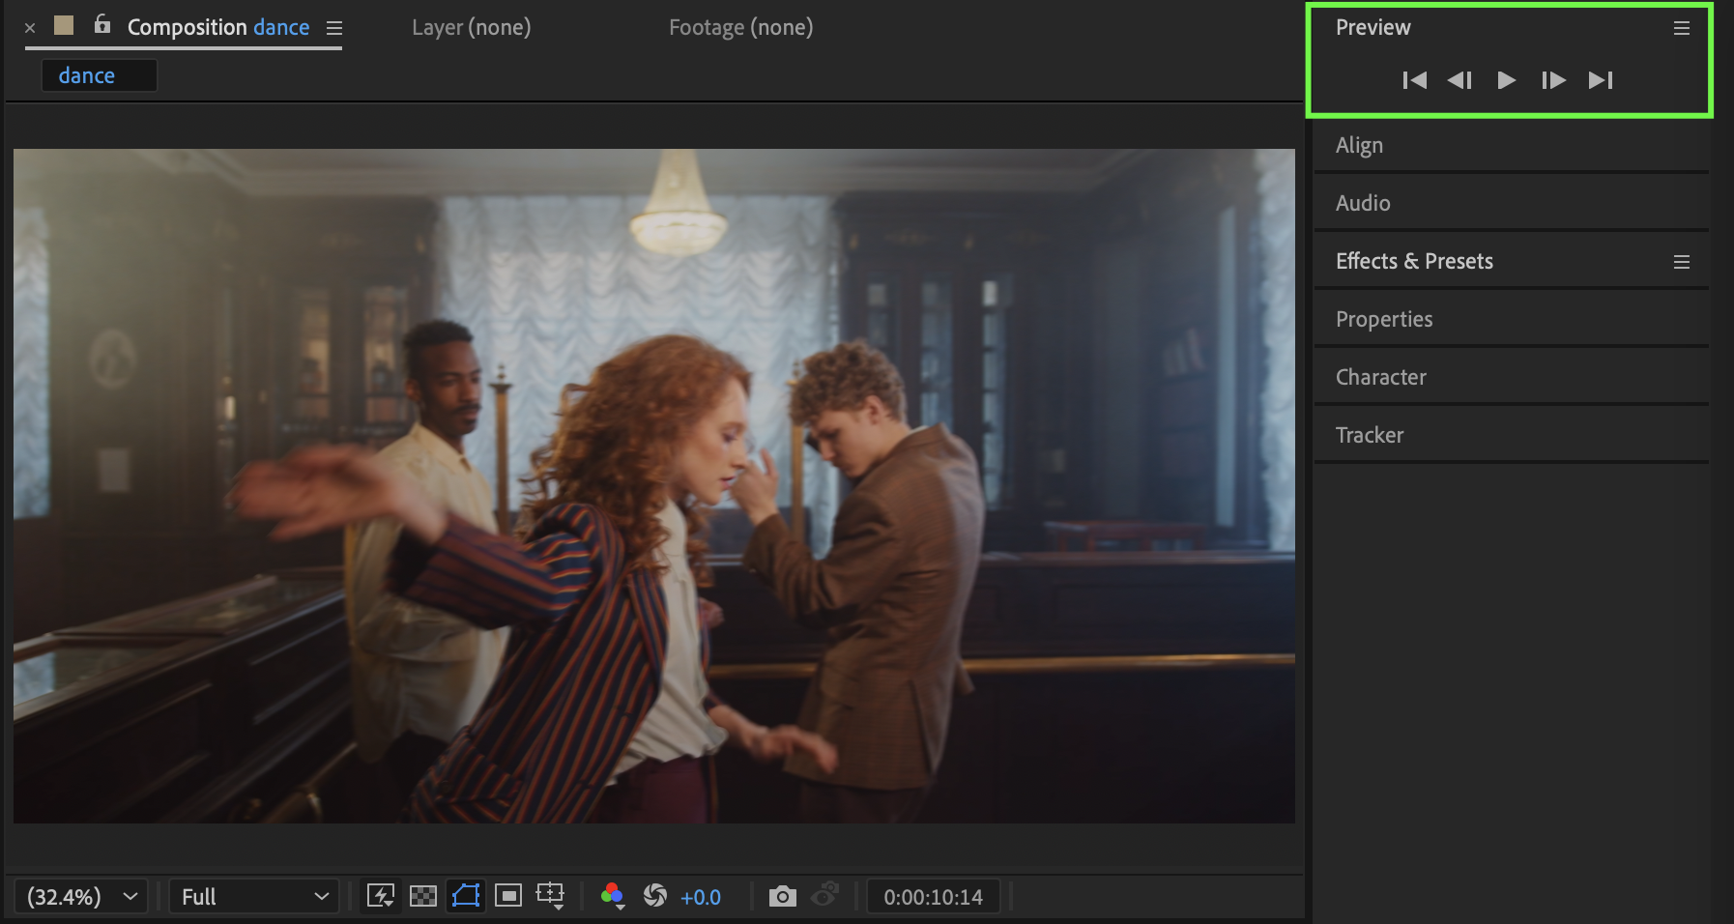1734x924 pixels.
Task: Toggle the transparency grid checkerboard
Action: coord(423,896)
